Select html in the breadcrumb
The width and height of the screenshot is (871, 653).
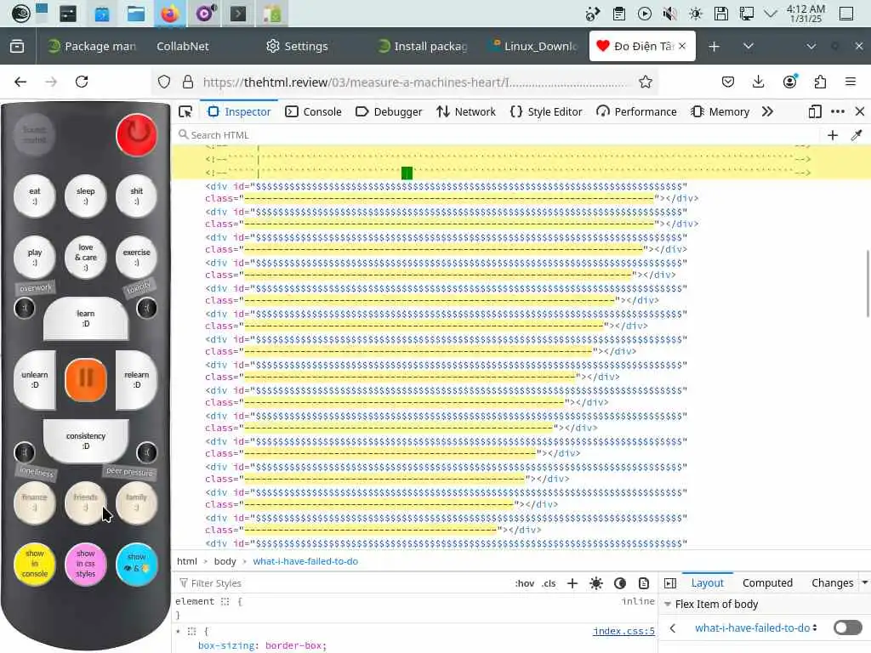[x=186, y=561]
